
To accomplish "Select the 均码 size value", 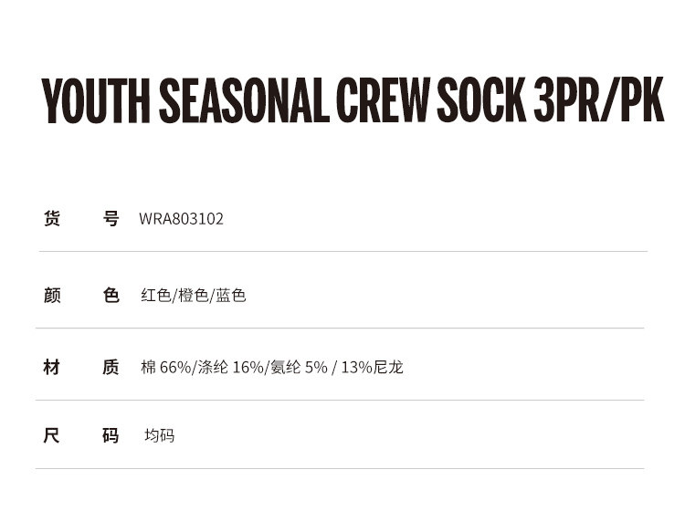I will pyautogui.click(x=159, y=436).
